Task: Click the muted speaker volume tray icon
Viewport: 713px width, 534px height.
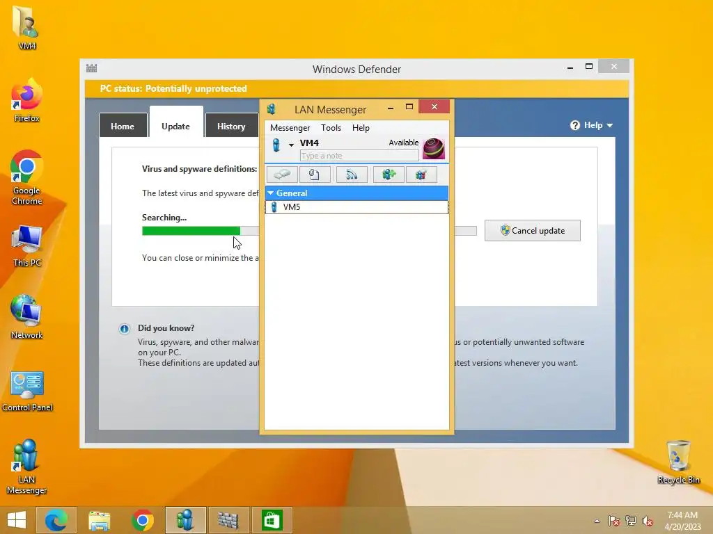Action: click(x=648, y=521)
